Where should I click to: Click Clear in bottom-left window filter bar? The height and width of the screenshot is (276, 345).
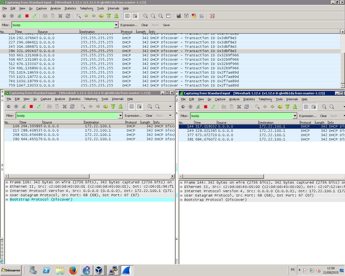point(149,116)
